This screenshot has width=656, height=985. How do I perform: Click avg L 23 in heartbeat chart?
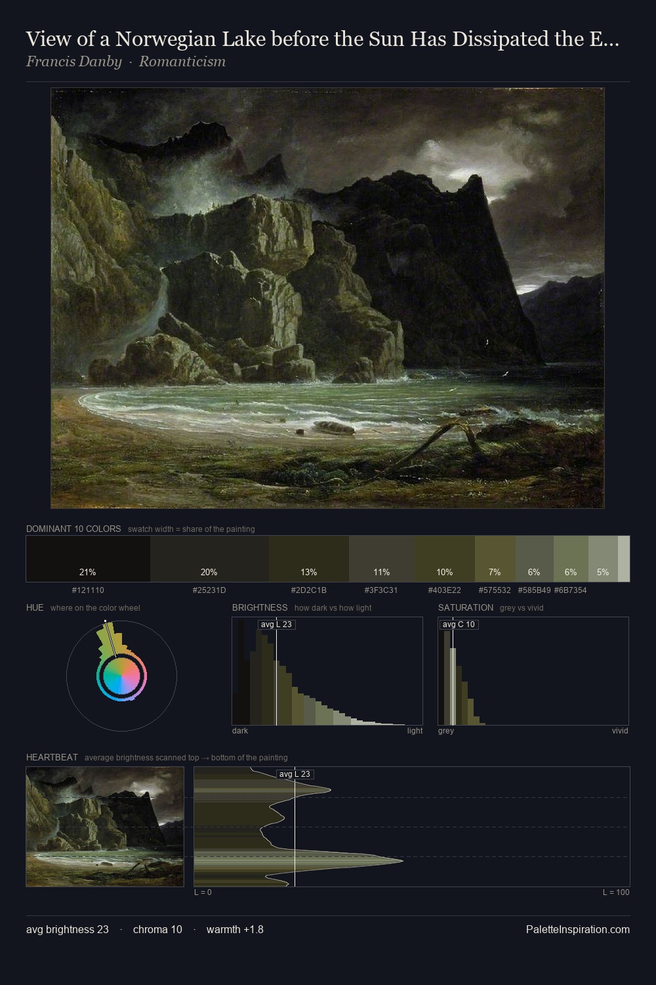point(295,774)
